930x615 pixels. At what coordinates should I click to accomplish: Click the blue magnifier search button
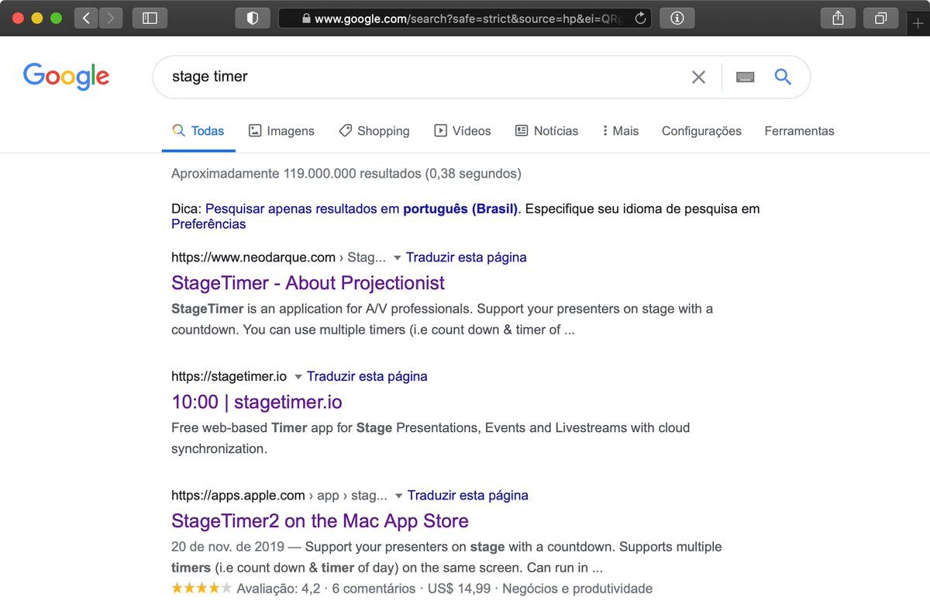[x=783, y=77]
